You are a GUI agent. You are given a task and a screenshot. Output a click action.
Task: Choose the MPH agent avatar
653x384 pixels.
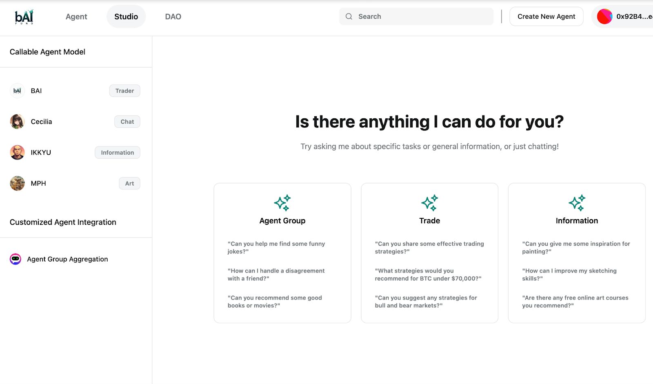coord(17,184)
